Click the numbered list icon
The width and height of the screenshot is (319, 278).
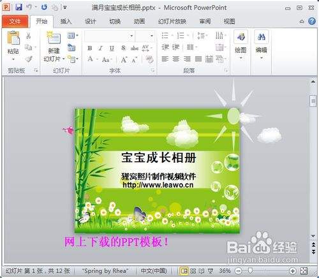(x=181, y=36)
